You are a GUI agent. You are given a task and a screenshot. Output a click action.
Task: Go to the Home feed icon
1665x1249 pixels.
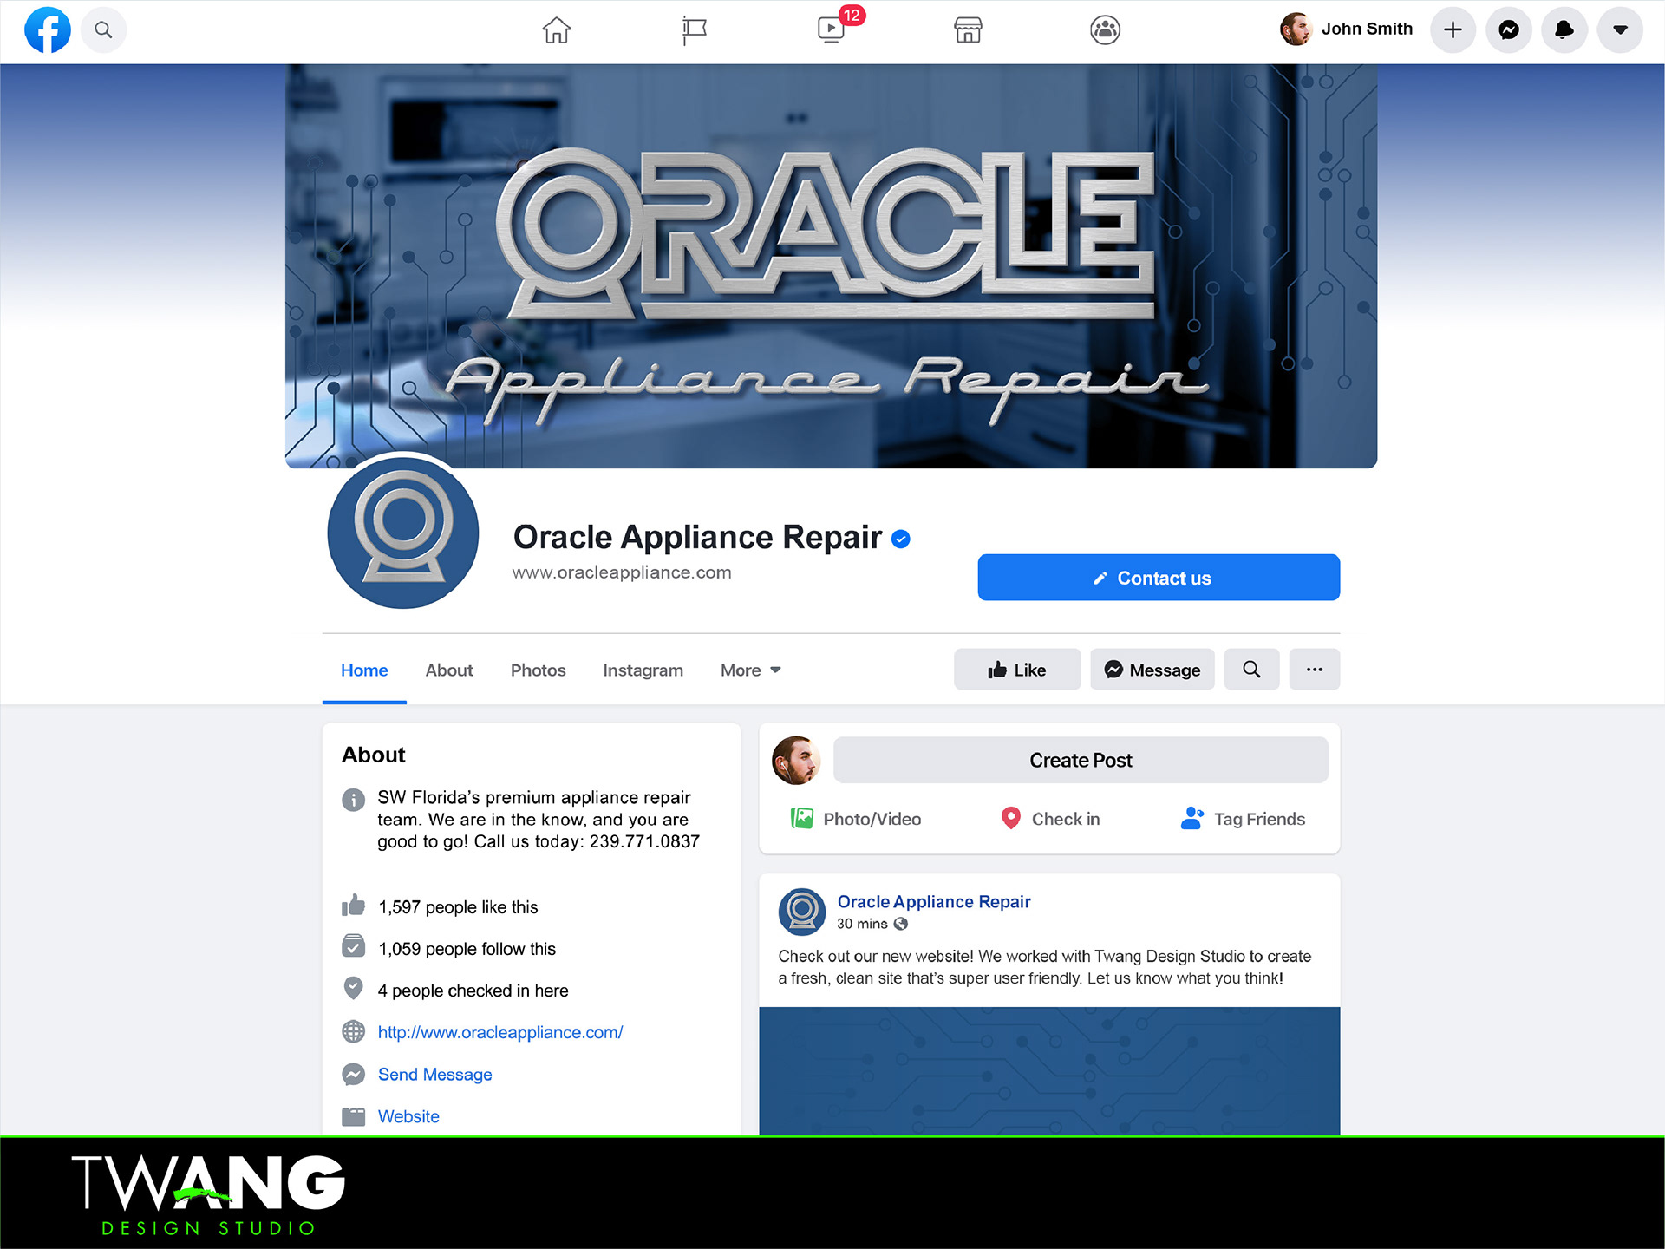[x=557, y=30]
